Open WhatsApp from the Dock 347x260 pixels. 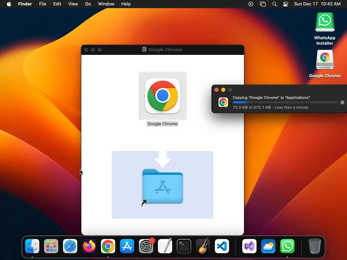[287, 246]
